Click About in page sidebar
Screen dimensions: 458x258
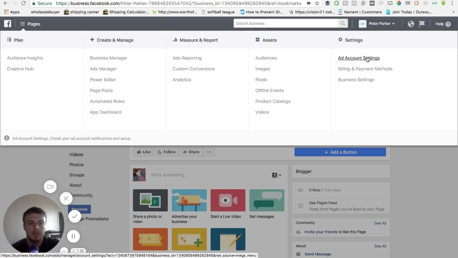pos(75,185)
